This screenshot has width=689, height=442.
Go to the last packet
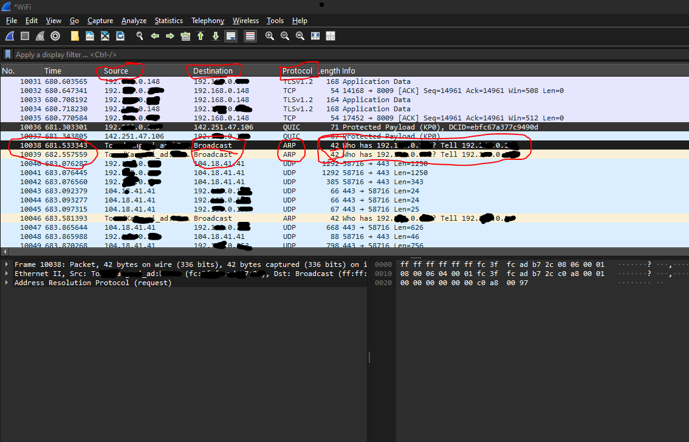pyautogui.click(x=216, y=36)
